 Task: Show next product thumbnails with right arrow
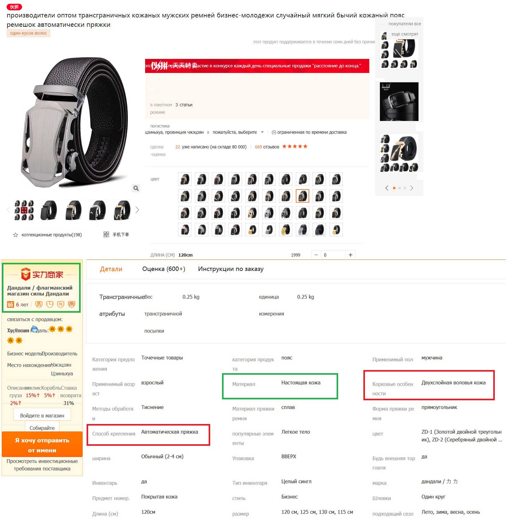(x=137, y=210)
